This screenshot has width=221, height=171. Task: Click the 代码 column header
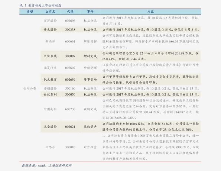coord(70,12)
